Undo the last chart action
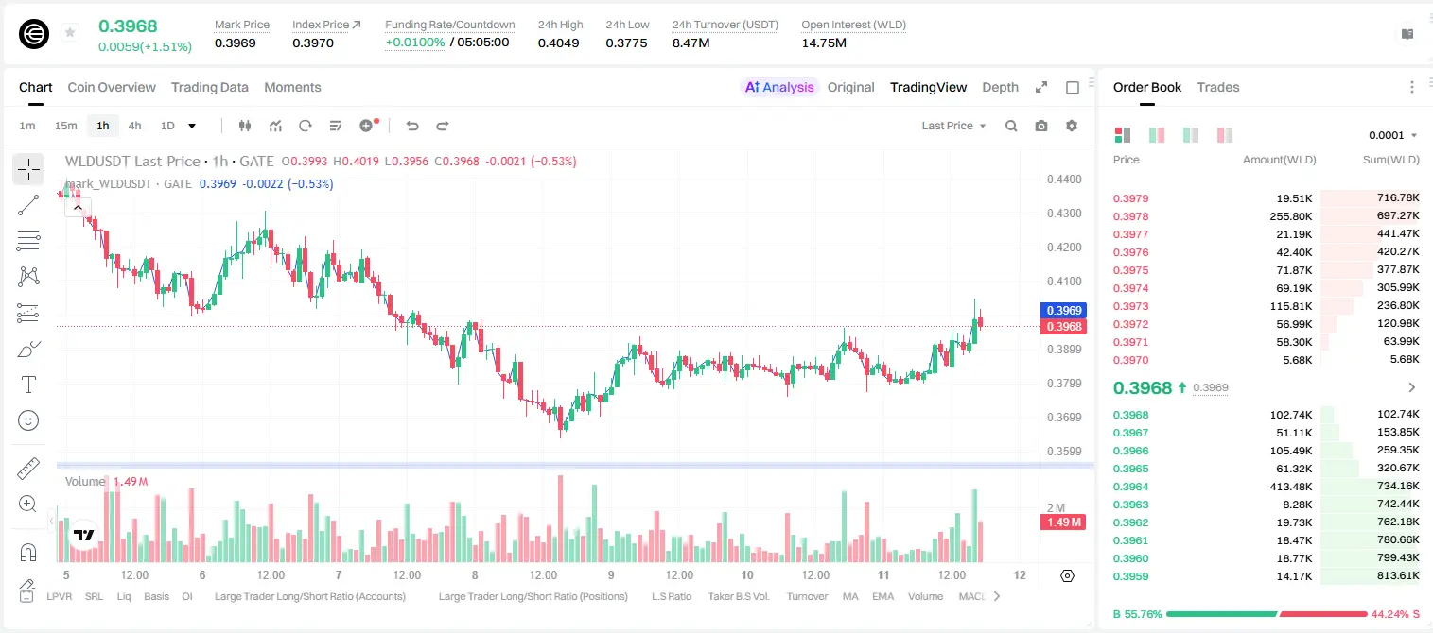 tap(412, 126)
